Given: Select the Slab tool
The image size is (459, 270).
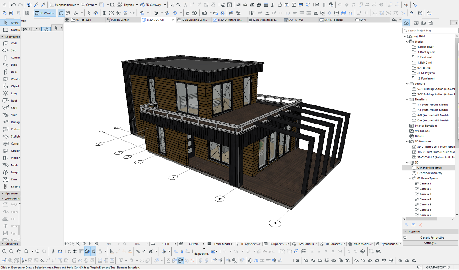Looking at the screenshot, I should click(x=10, y=50).
